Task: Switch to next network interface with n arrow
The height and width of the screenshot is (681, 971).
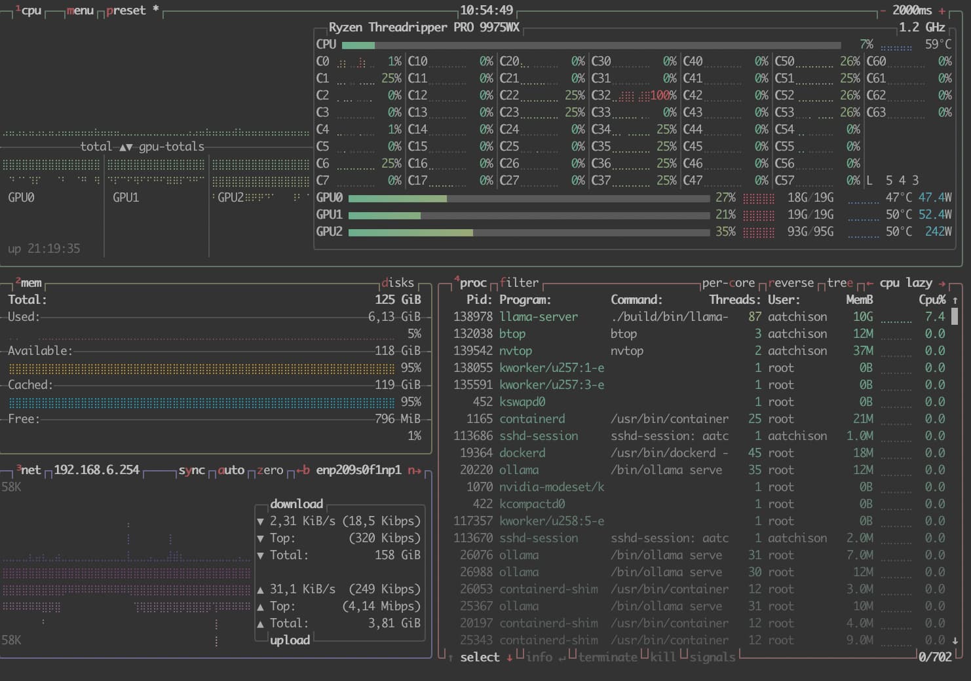Action: [x=414, y=470]
